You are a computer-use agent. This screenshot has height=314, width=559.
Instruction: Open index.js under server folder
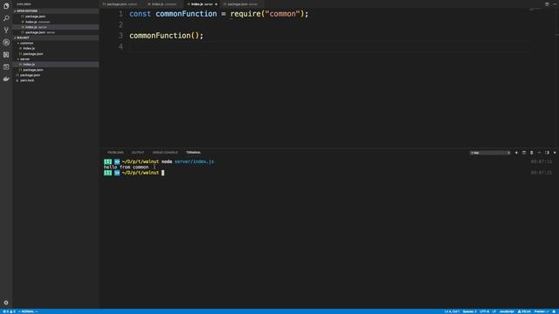point(56,65)
